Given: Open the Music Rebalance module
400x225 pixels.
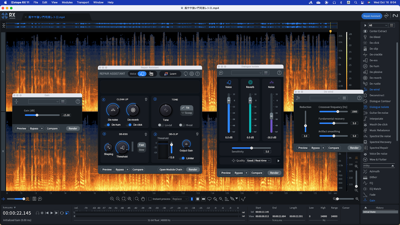Looking at the screenshot, I should point(379,130).
